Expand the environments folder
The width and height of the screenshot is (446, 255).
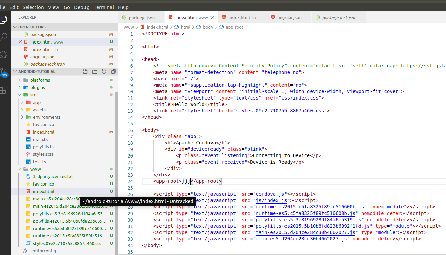point(22,117)
